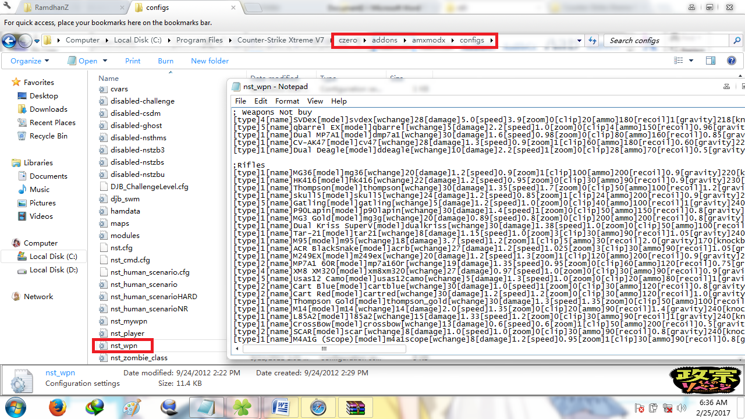Open Notepad Help menu

pos(339,101)
